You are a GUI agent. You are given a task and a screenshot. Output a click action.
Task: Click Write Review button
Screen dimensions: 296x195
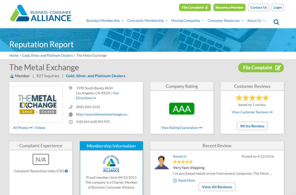coord(252,126)
